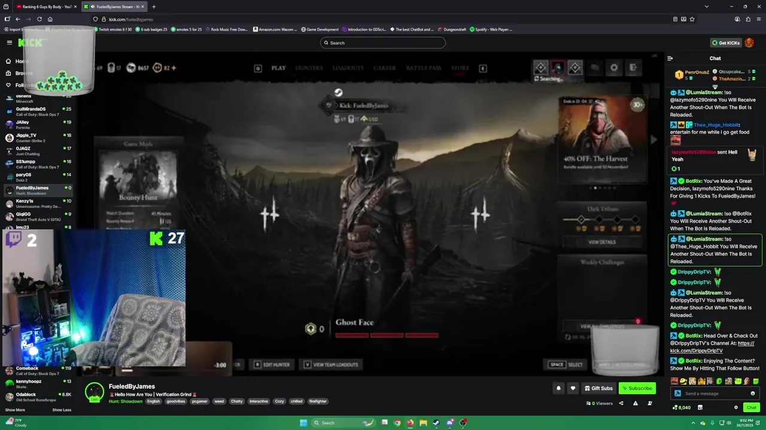The width and height of the screenshot is (766, 430).
Task: Click the VIEW DETAILS game button
Action: click(x=602, y=242)
